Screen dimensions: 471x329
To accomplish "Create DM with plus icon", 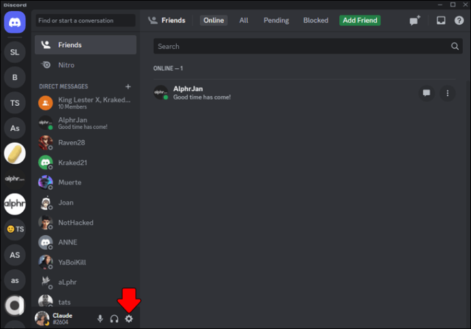I will (128, 87).
